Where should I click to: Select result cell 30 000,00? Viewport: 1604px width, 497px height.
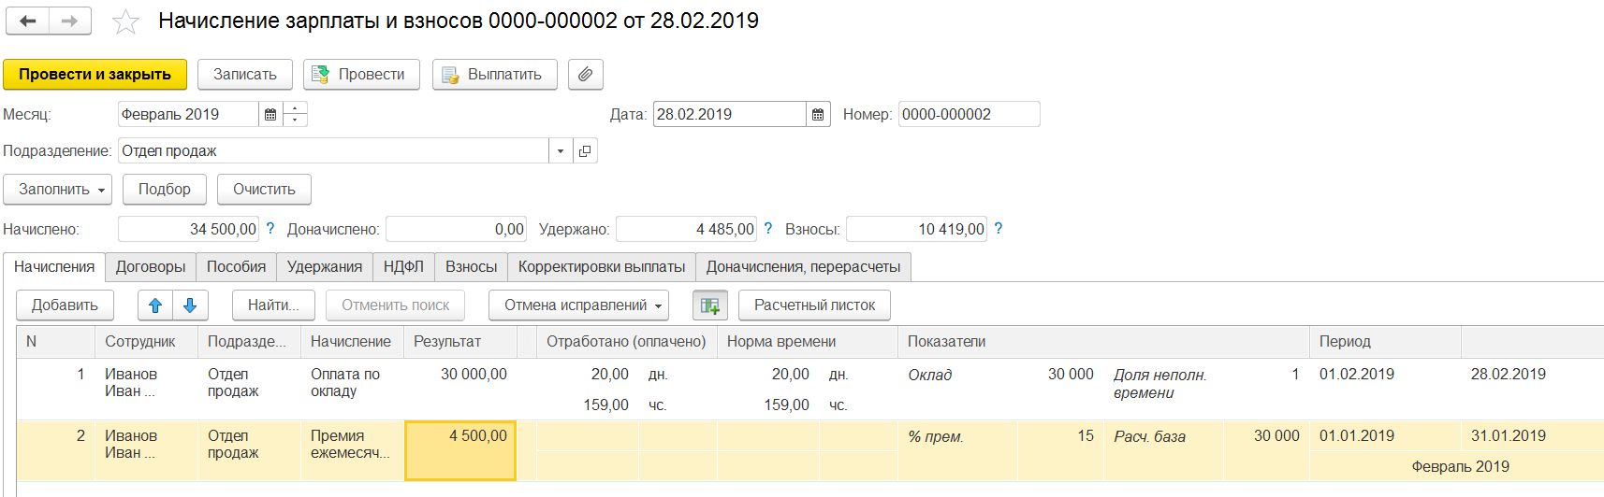(x=459, y=389)
